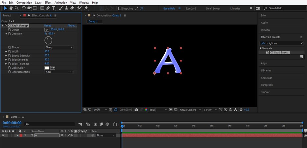Select the Zoom magnifier tool
307x148 pixels.
pos(16,8)
